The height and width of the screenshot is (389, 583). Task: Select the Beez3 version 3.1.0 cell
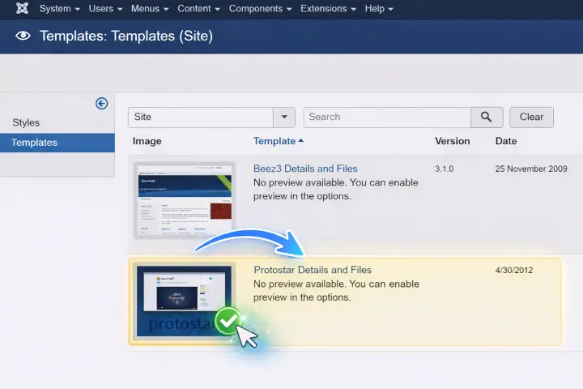(444, 169)
